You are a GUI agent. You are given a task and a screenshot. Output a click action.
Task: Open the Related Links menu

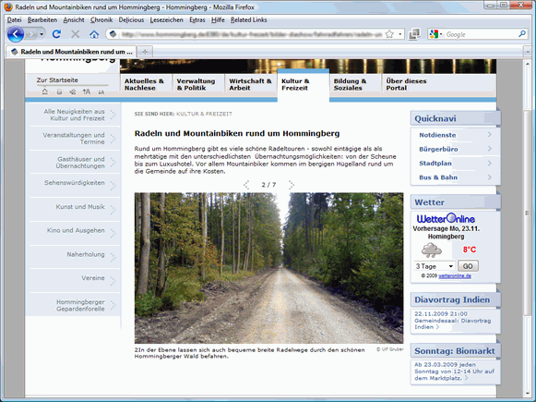[249, 19]
